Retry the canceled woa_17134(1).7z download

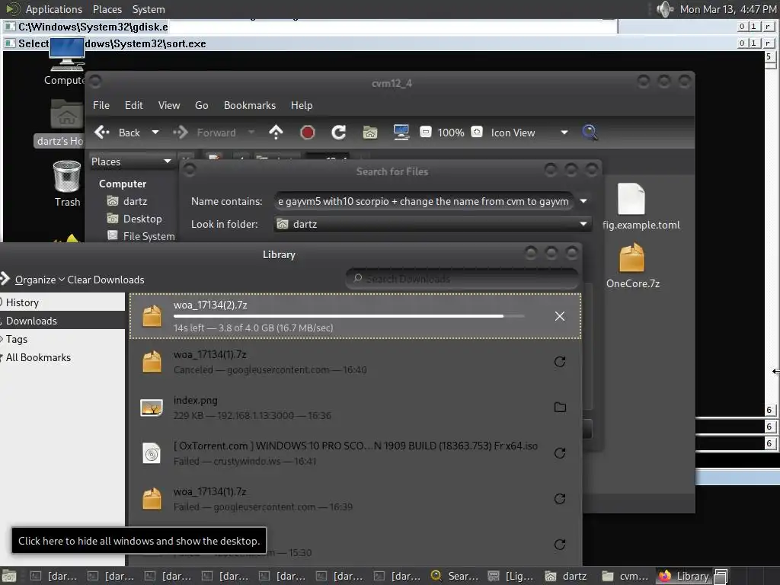click(560, 362)
